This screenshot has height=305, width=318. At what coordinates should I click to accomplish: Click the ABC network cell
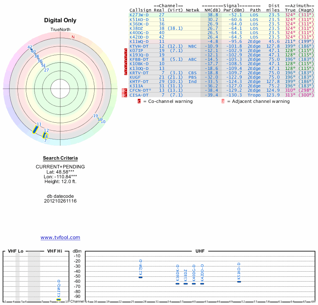pos(192,60)
